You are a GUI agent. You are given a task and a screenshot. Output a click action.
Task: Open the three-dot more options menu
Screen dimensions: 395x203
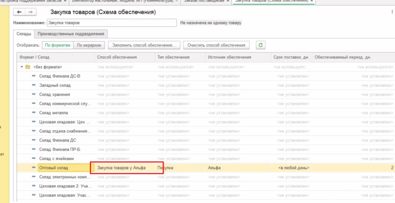coord(392,12)
